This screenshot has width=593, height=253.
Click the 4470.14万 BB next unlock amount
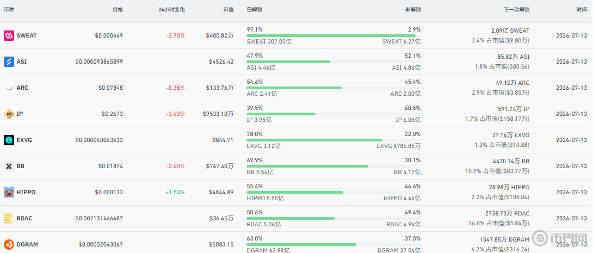[511, 161]
